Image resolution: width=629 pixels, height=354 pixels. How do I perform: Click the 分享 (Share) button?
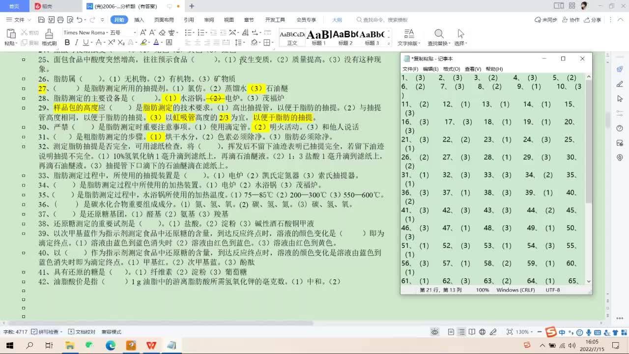point(592,20)
